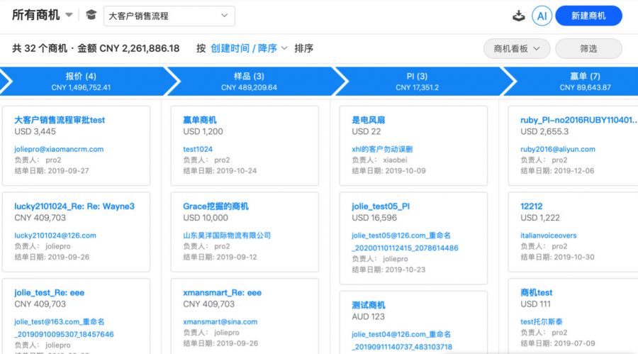Click the graduation cap icon

point(91,15)
